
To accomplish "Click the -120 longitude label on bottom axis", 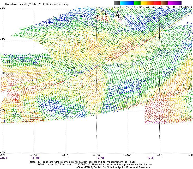I will coord(3,155).
